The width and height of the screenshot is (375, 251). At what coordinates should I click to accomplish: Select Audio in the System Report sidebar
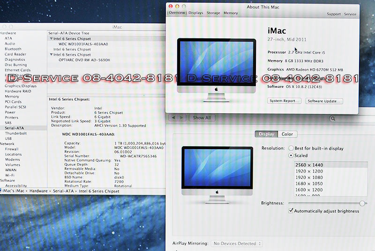pos(10,43)
